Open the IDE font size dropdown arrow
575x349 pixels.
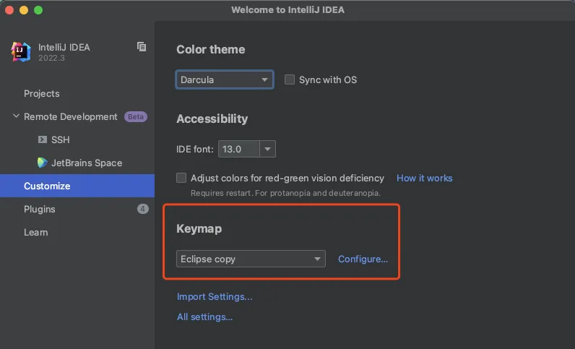tap(268, 150)
